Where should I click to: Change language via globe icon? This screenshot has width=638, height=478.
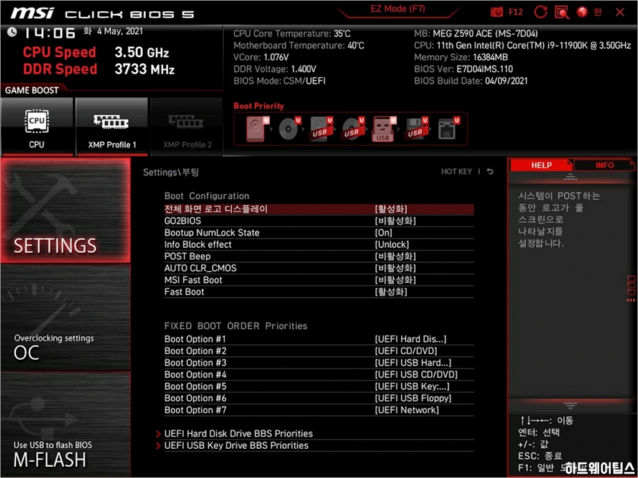pos(583,12)
